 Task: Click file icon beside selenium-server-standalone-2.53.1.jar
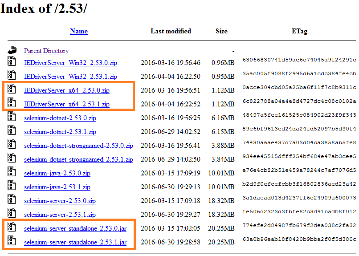(12, 240)
